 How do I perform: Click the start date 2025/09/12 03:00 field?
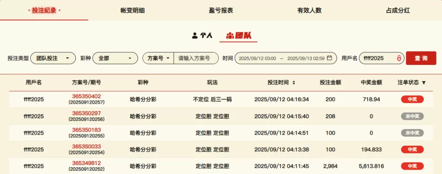tap(257, 58)
